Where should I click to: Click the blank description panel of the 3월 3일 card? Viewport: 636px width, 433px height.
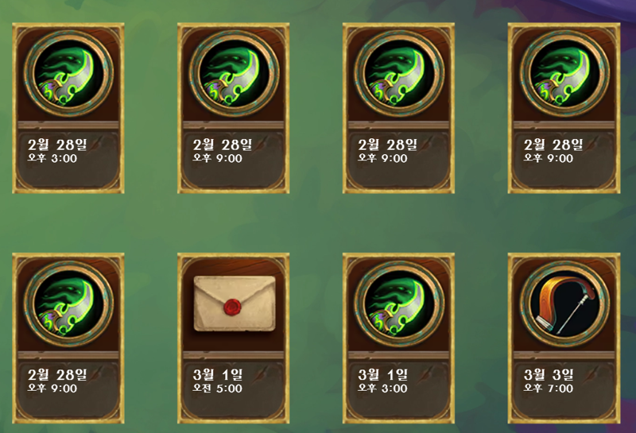[564, 405]
